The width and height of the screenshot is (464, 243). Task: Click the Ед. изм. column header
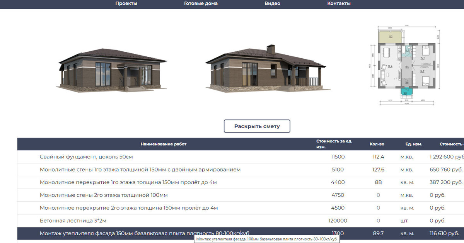click(414, 144)
